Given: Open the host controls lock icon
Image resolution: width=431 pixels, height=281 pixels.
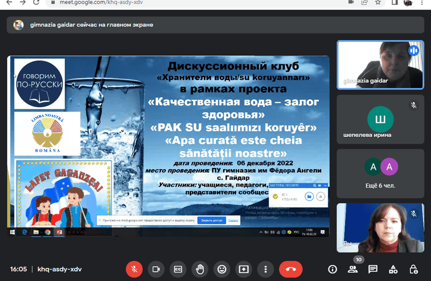Looking at the screenshot, I should tap(413, 269).
